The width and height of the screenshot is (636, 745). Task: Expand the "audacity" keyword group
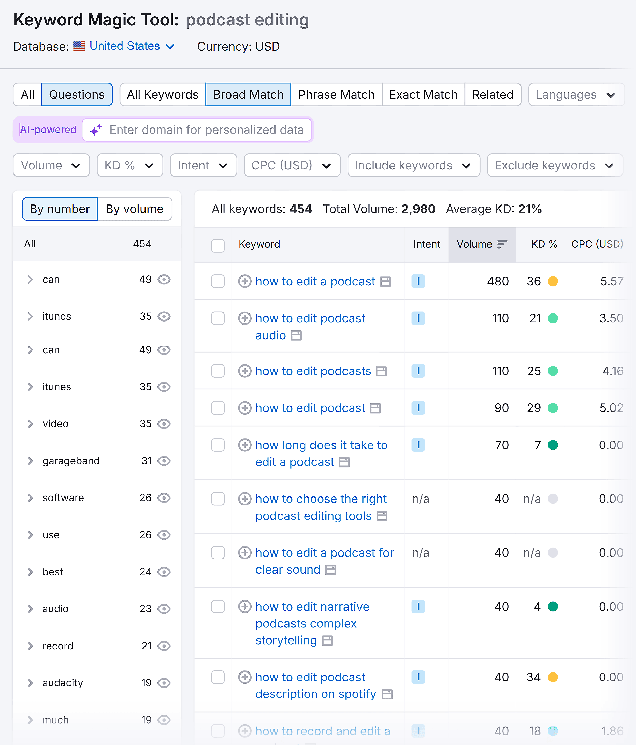30,683
